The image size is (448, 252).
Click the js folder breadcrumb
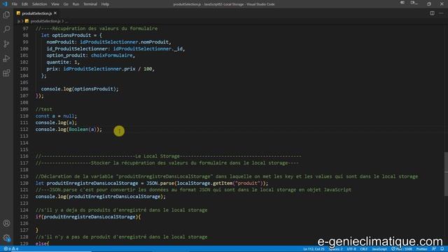(x=19, y=21)
